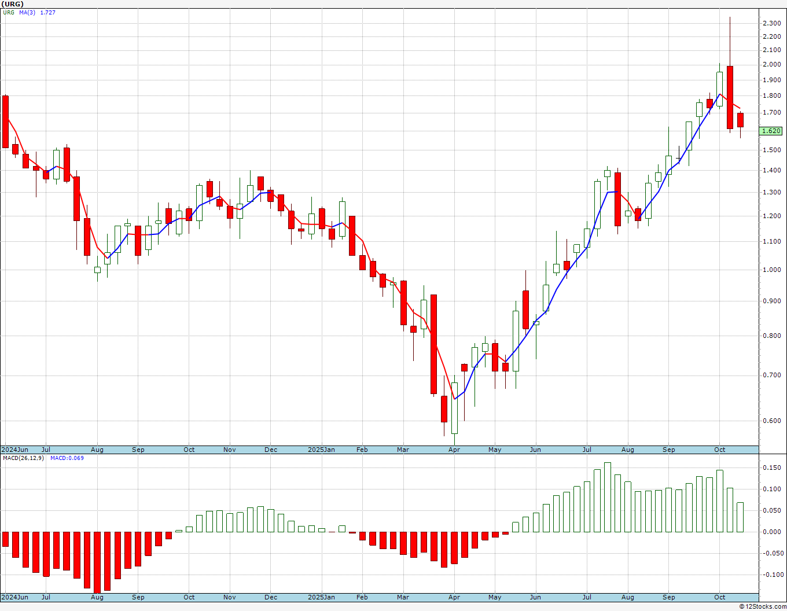787x611 pixels.
Task: Select the positive 0.100 MACD axis label
Action: [x=771, y=489]
